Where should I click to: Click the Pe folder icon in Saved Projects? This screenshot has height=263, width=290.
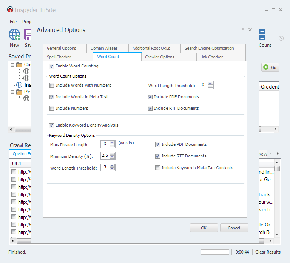click(x=19, y=92)
